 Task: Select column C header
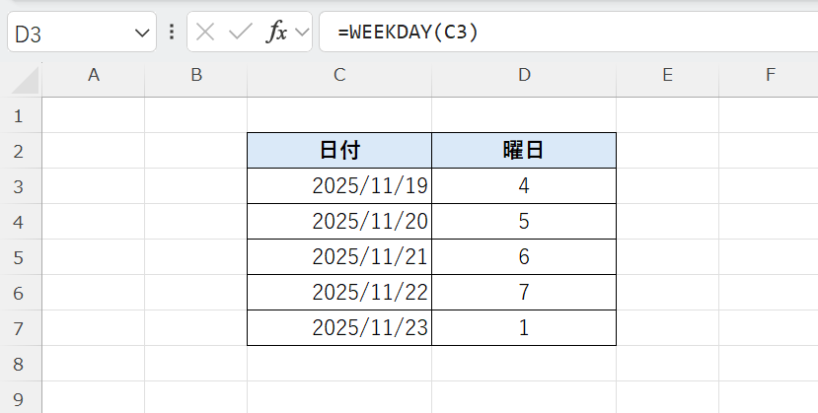339,75
